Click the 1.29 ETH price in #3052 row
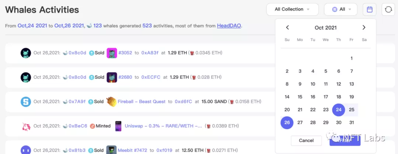 177,53
